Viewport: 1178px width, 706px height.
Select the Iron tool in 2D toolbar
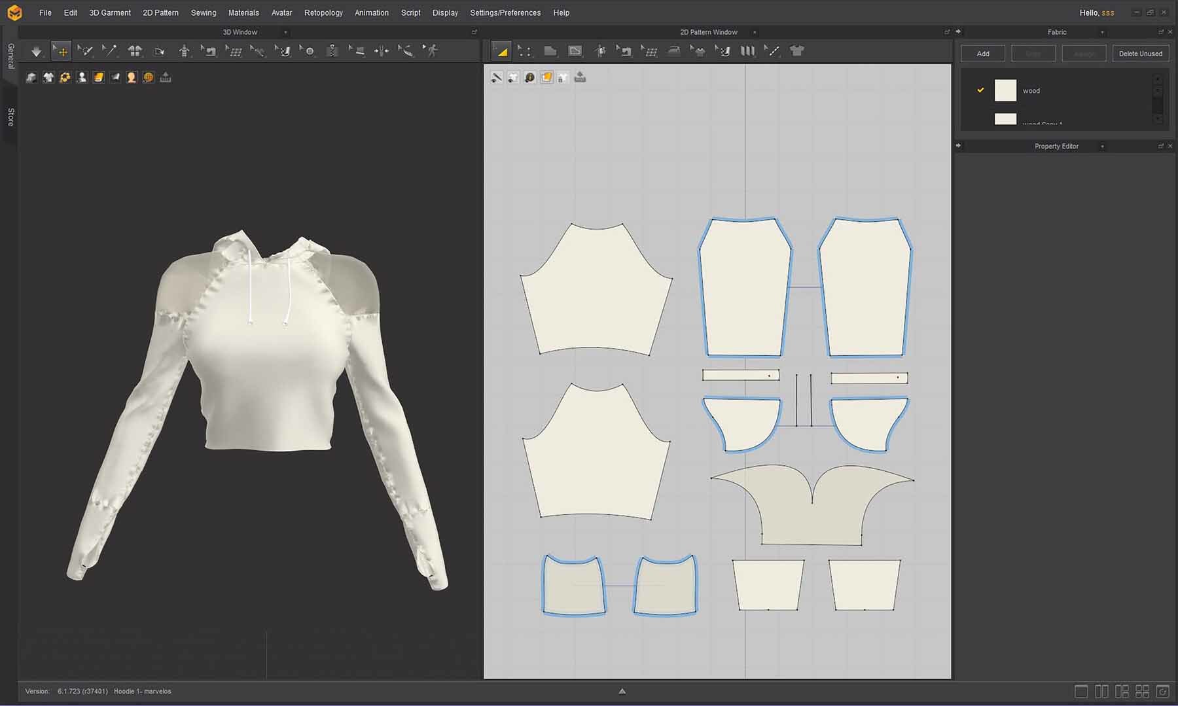tap(673, 51)
